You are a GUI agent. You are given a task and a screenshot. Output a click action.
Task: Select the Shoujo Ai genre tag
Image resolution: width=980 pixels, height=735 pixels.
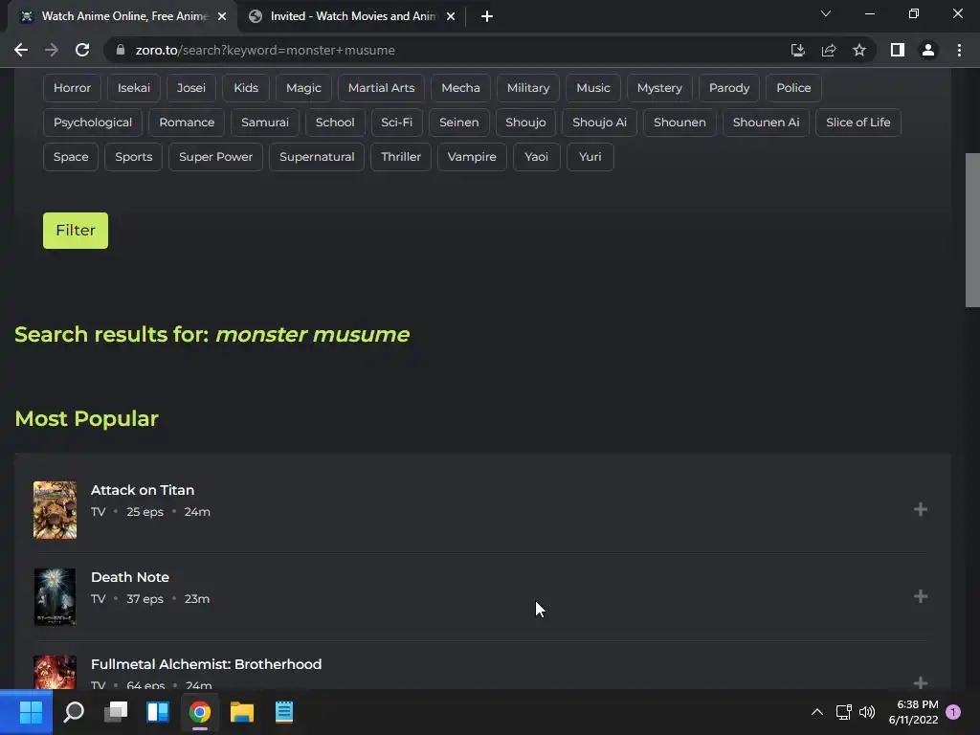coord(599,122)
